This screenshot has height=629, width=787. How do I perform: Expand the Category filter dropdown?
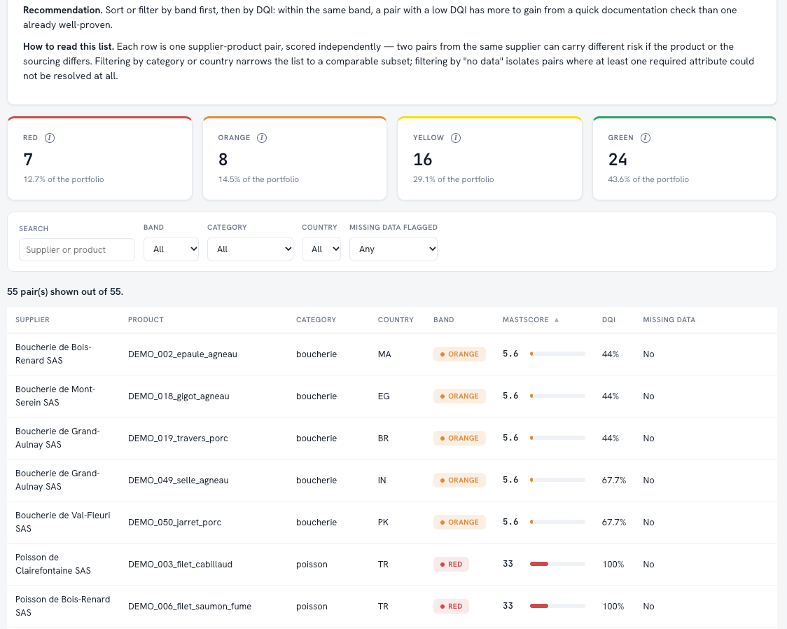251,249
